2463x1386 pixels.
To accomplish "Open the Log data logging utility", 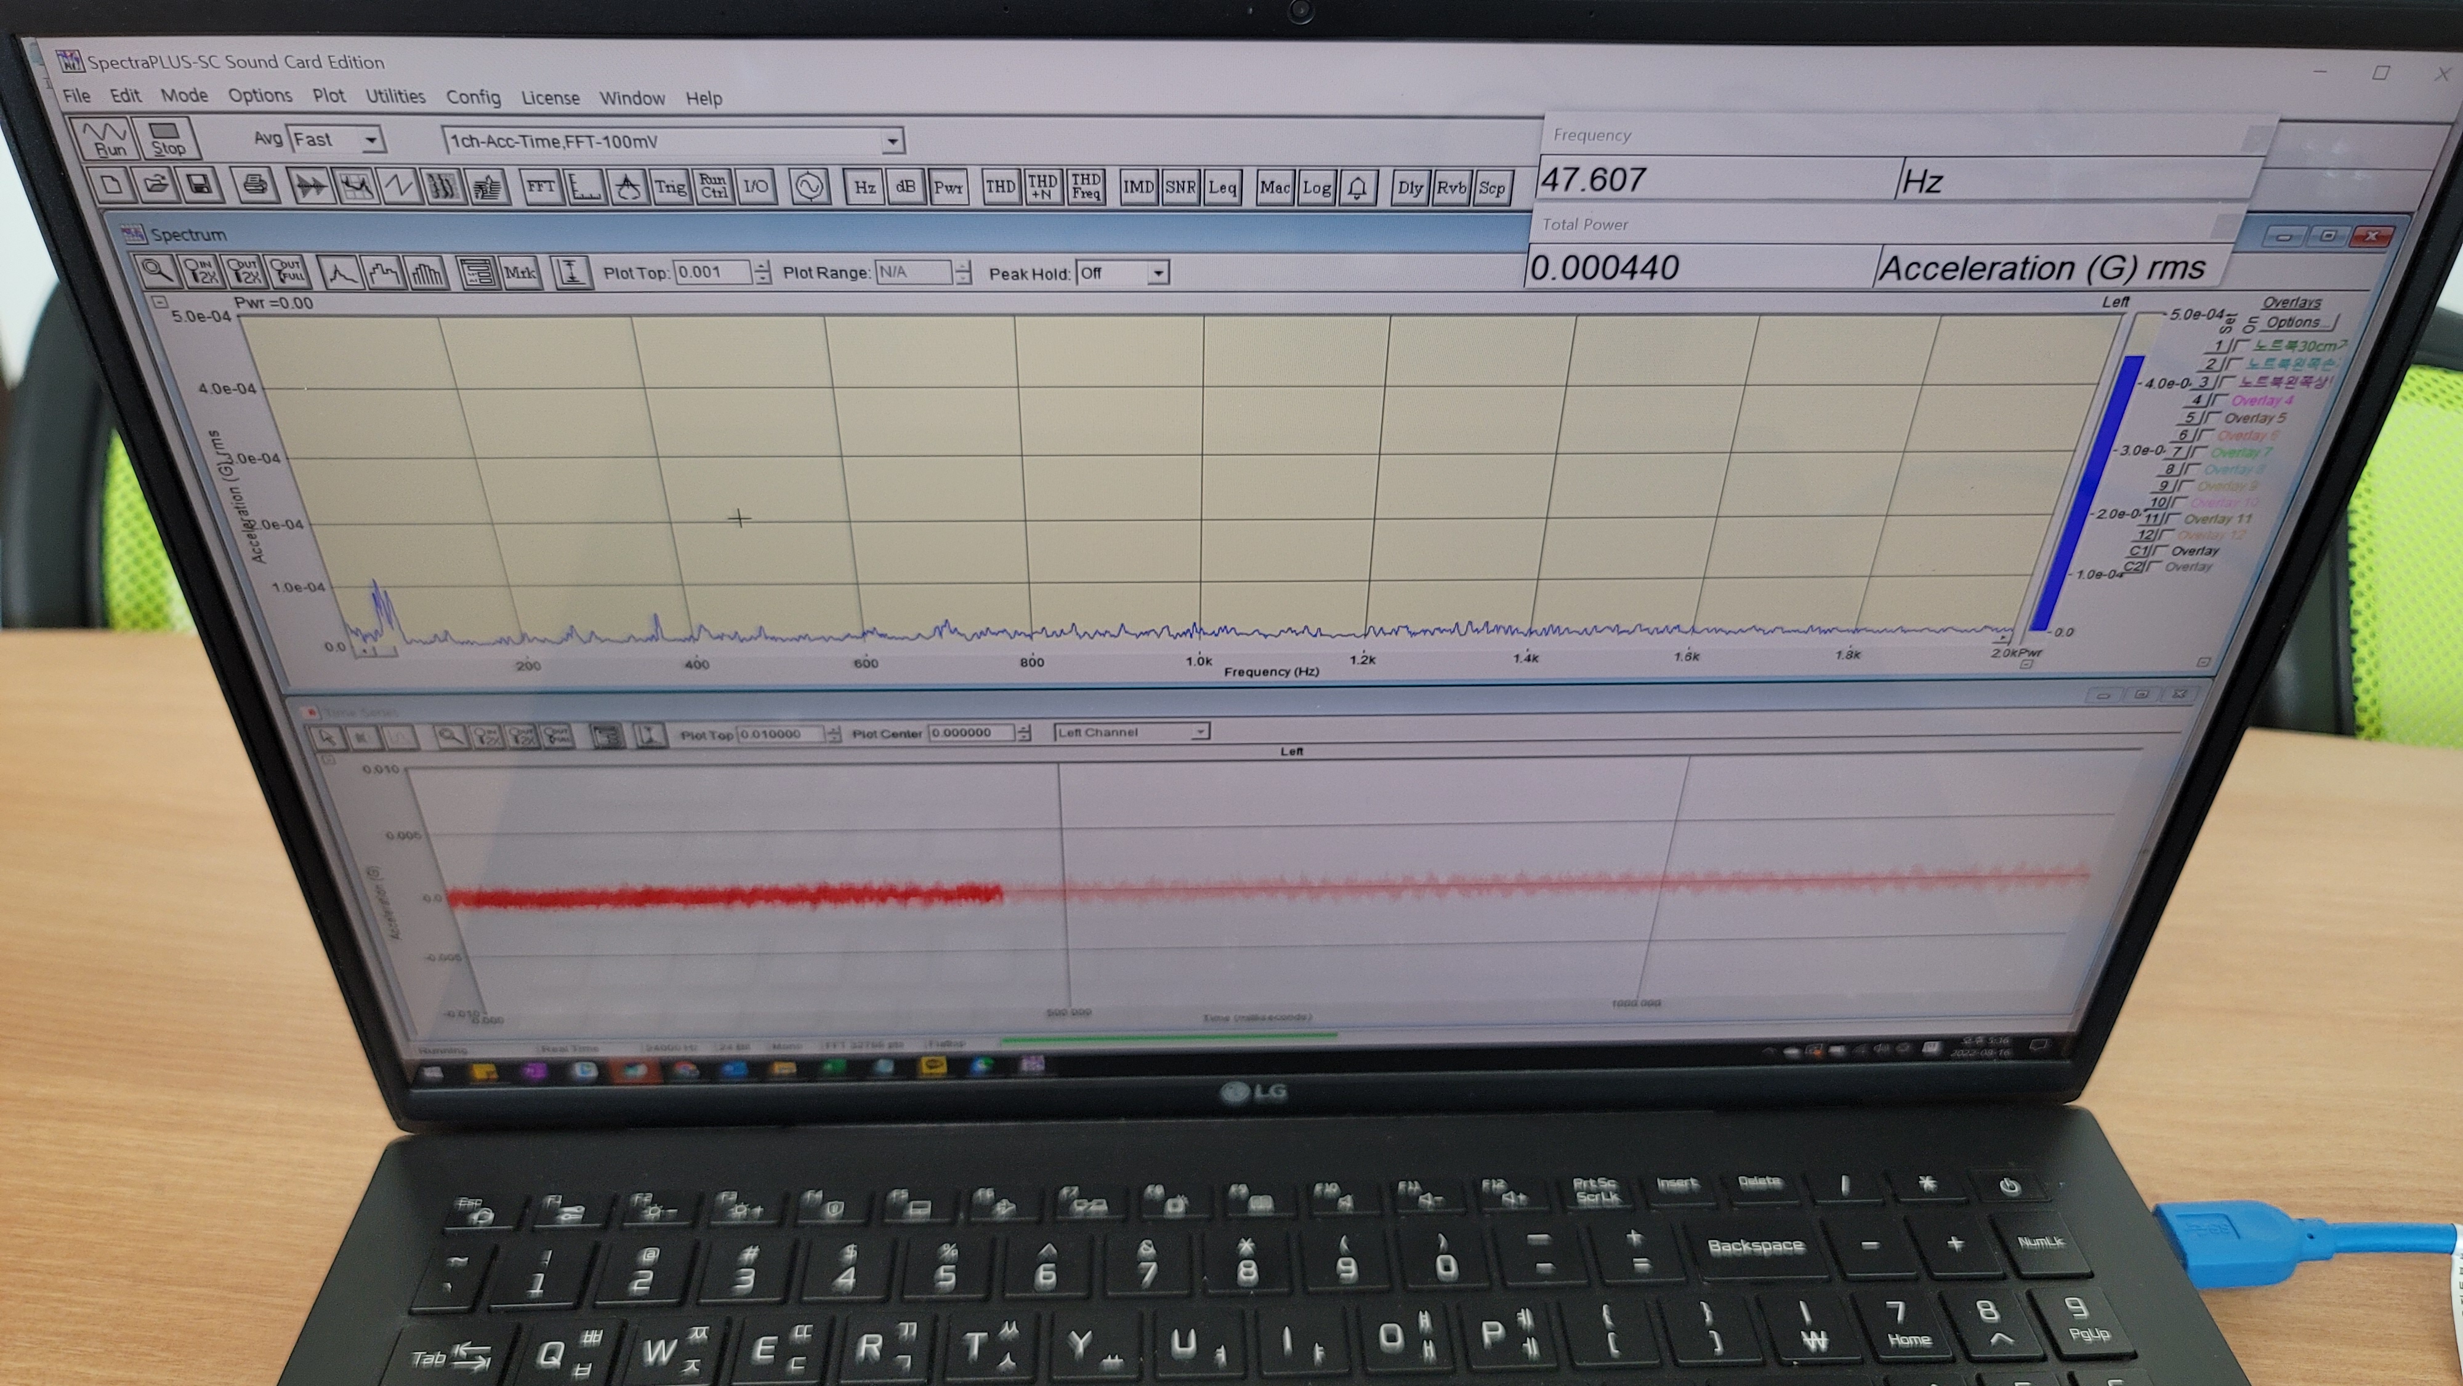I will pyautogui.click(x=1316, y=187).
